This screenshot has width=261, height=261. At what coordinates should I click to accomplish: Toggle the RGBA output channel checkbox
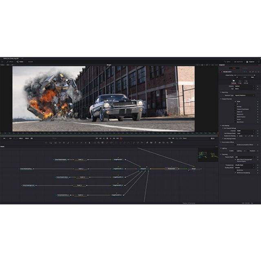(235, 102)
